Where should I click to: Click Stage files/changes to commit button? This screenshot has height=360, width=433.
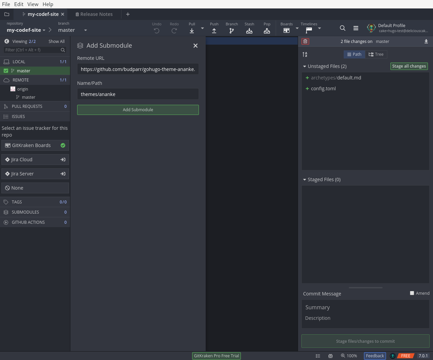[x=365, y=341]
